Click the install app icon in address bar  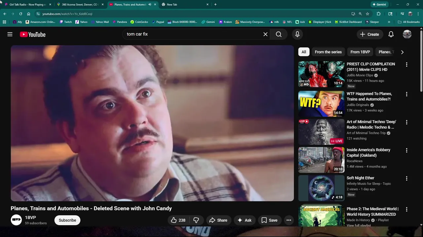(353, 14)
